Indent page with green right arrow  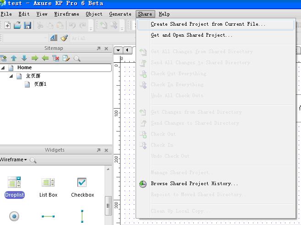pos(35,58)
